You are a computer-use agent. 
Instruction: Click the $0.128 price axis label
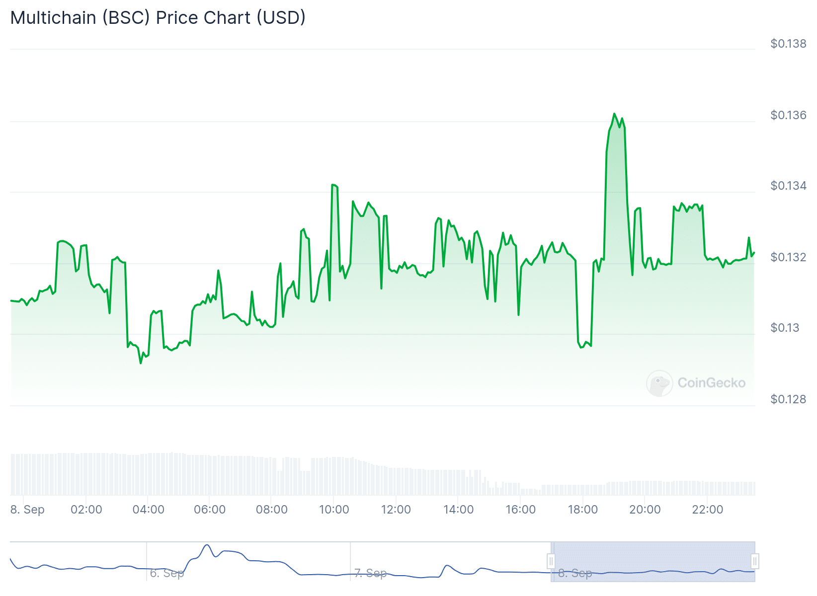[x=788, y=399]
